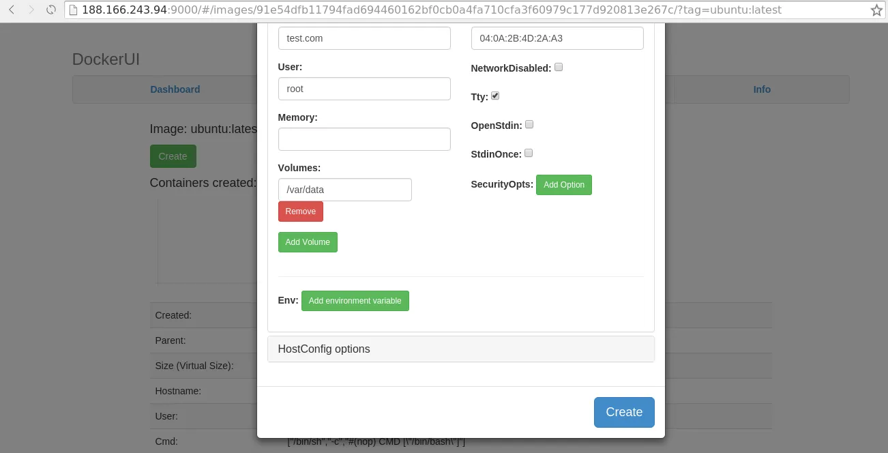Viewport: 888px width, 453px height.
Task: Reload the DockerUI page
Action: [x=50, y=10]
